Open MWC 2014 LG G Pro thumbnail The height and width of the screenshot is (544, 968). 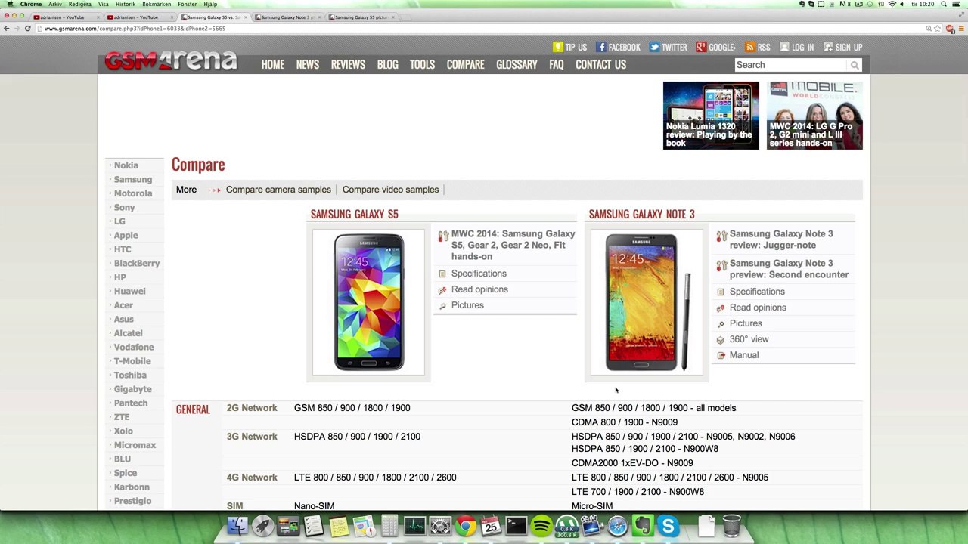click(x=814, y=115)
